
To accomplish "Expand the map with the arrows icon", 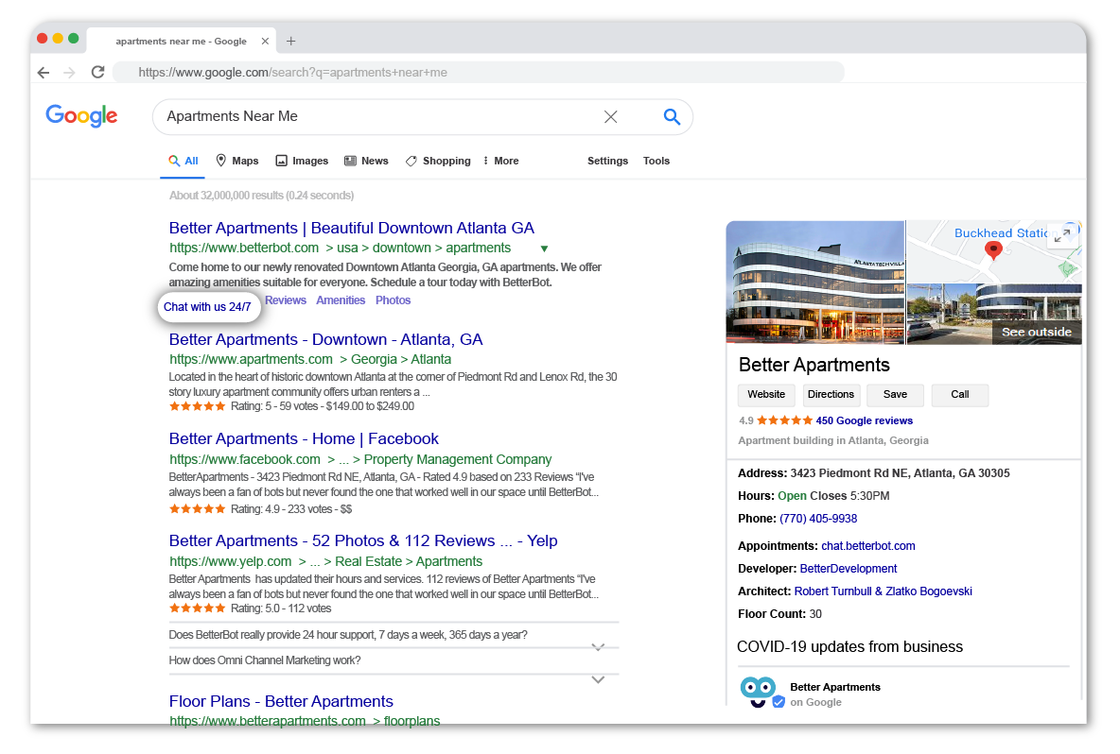I will [1062, 236].
